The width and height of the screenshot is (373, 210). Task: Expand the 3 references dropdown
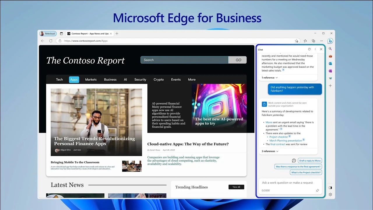pos(270,151)
